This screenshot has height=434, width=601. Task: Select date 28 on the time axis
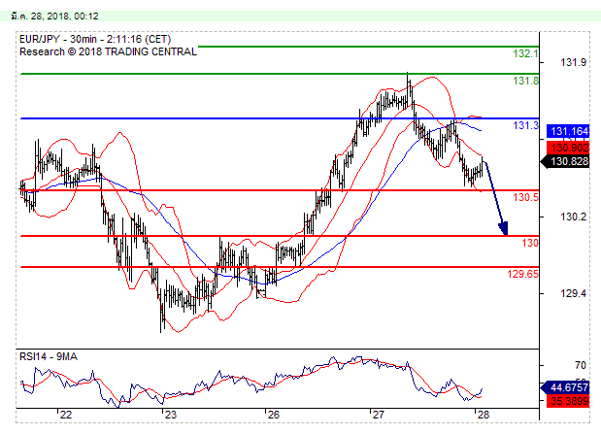483,415
